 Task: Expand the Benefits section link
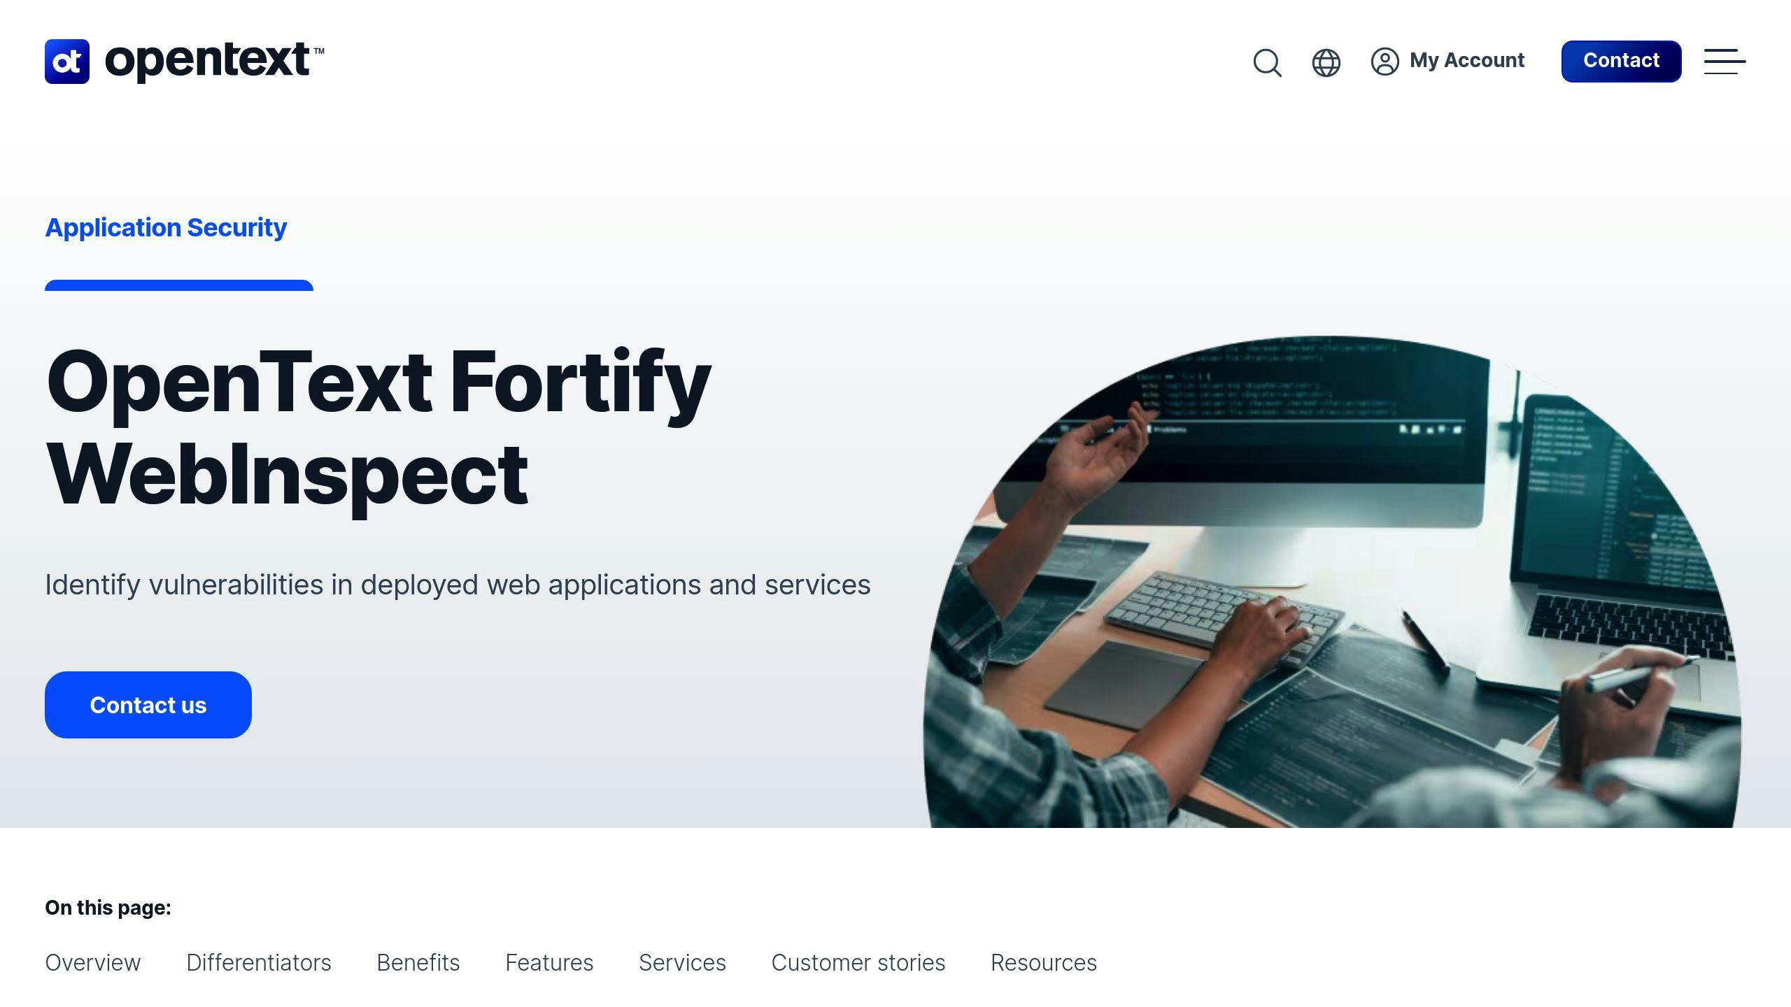click(418, 963)
